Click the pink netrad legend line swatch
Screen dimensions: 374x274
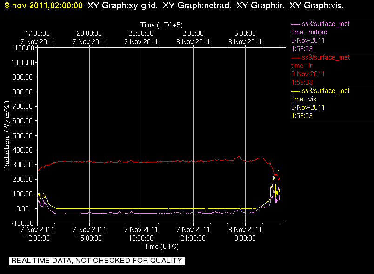295,24
